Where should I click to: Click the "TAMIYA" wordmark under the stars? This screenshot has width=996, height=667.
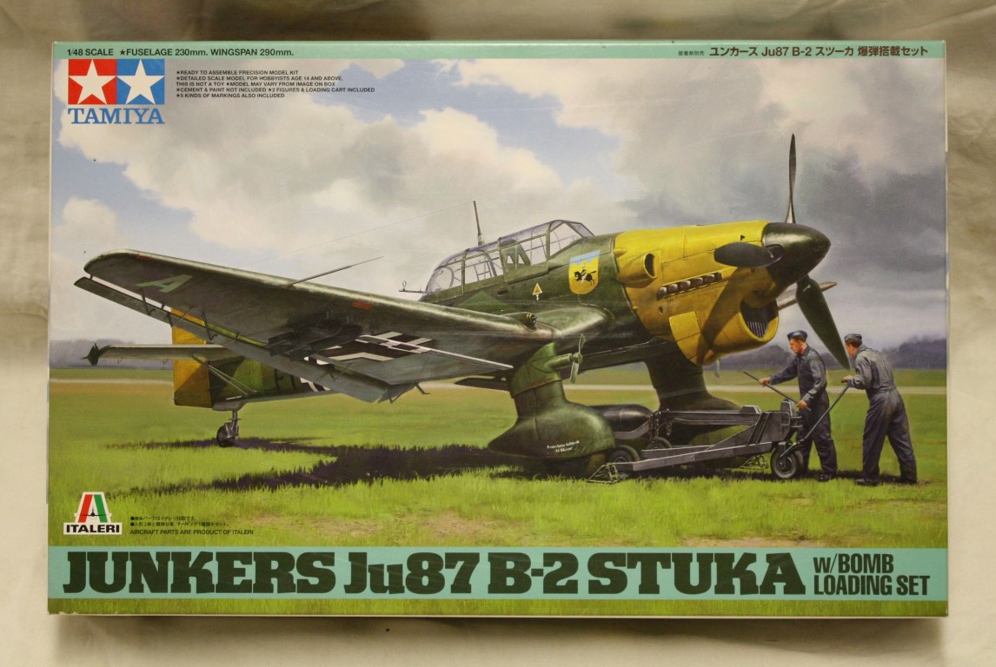click(116, 116)
